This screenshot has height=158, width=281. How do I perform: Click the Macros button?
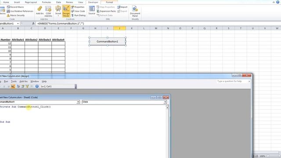(x=2, y=11)
